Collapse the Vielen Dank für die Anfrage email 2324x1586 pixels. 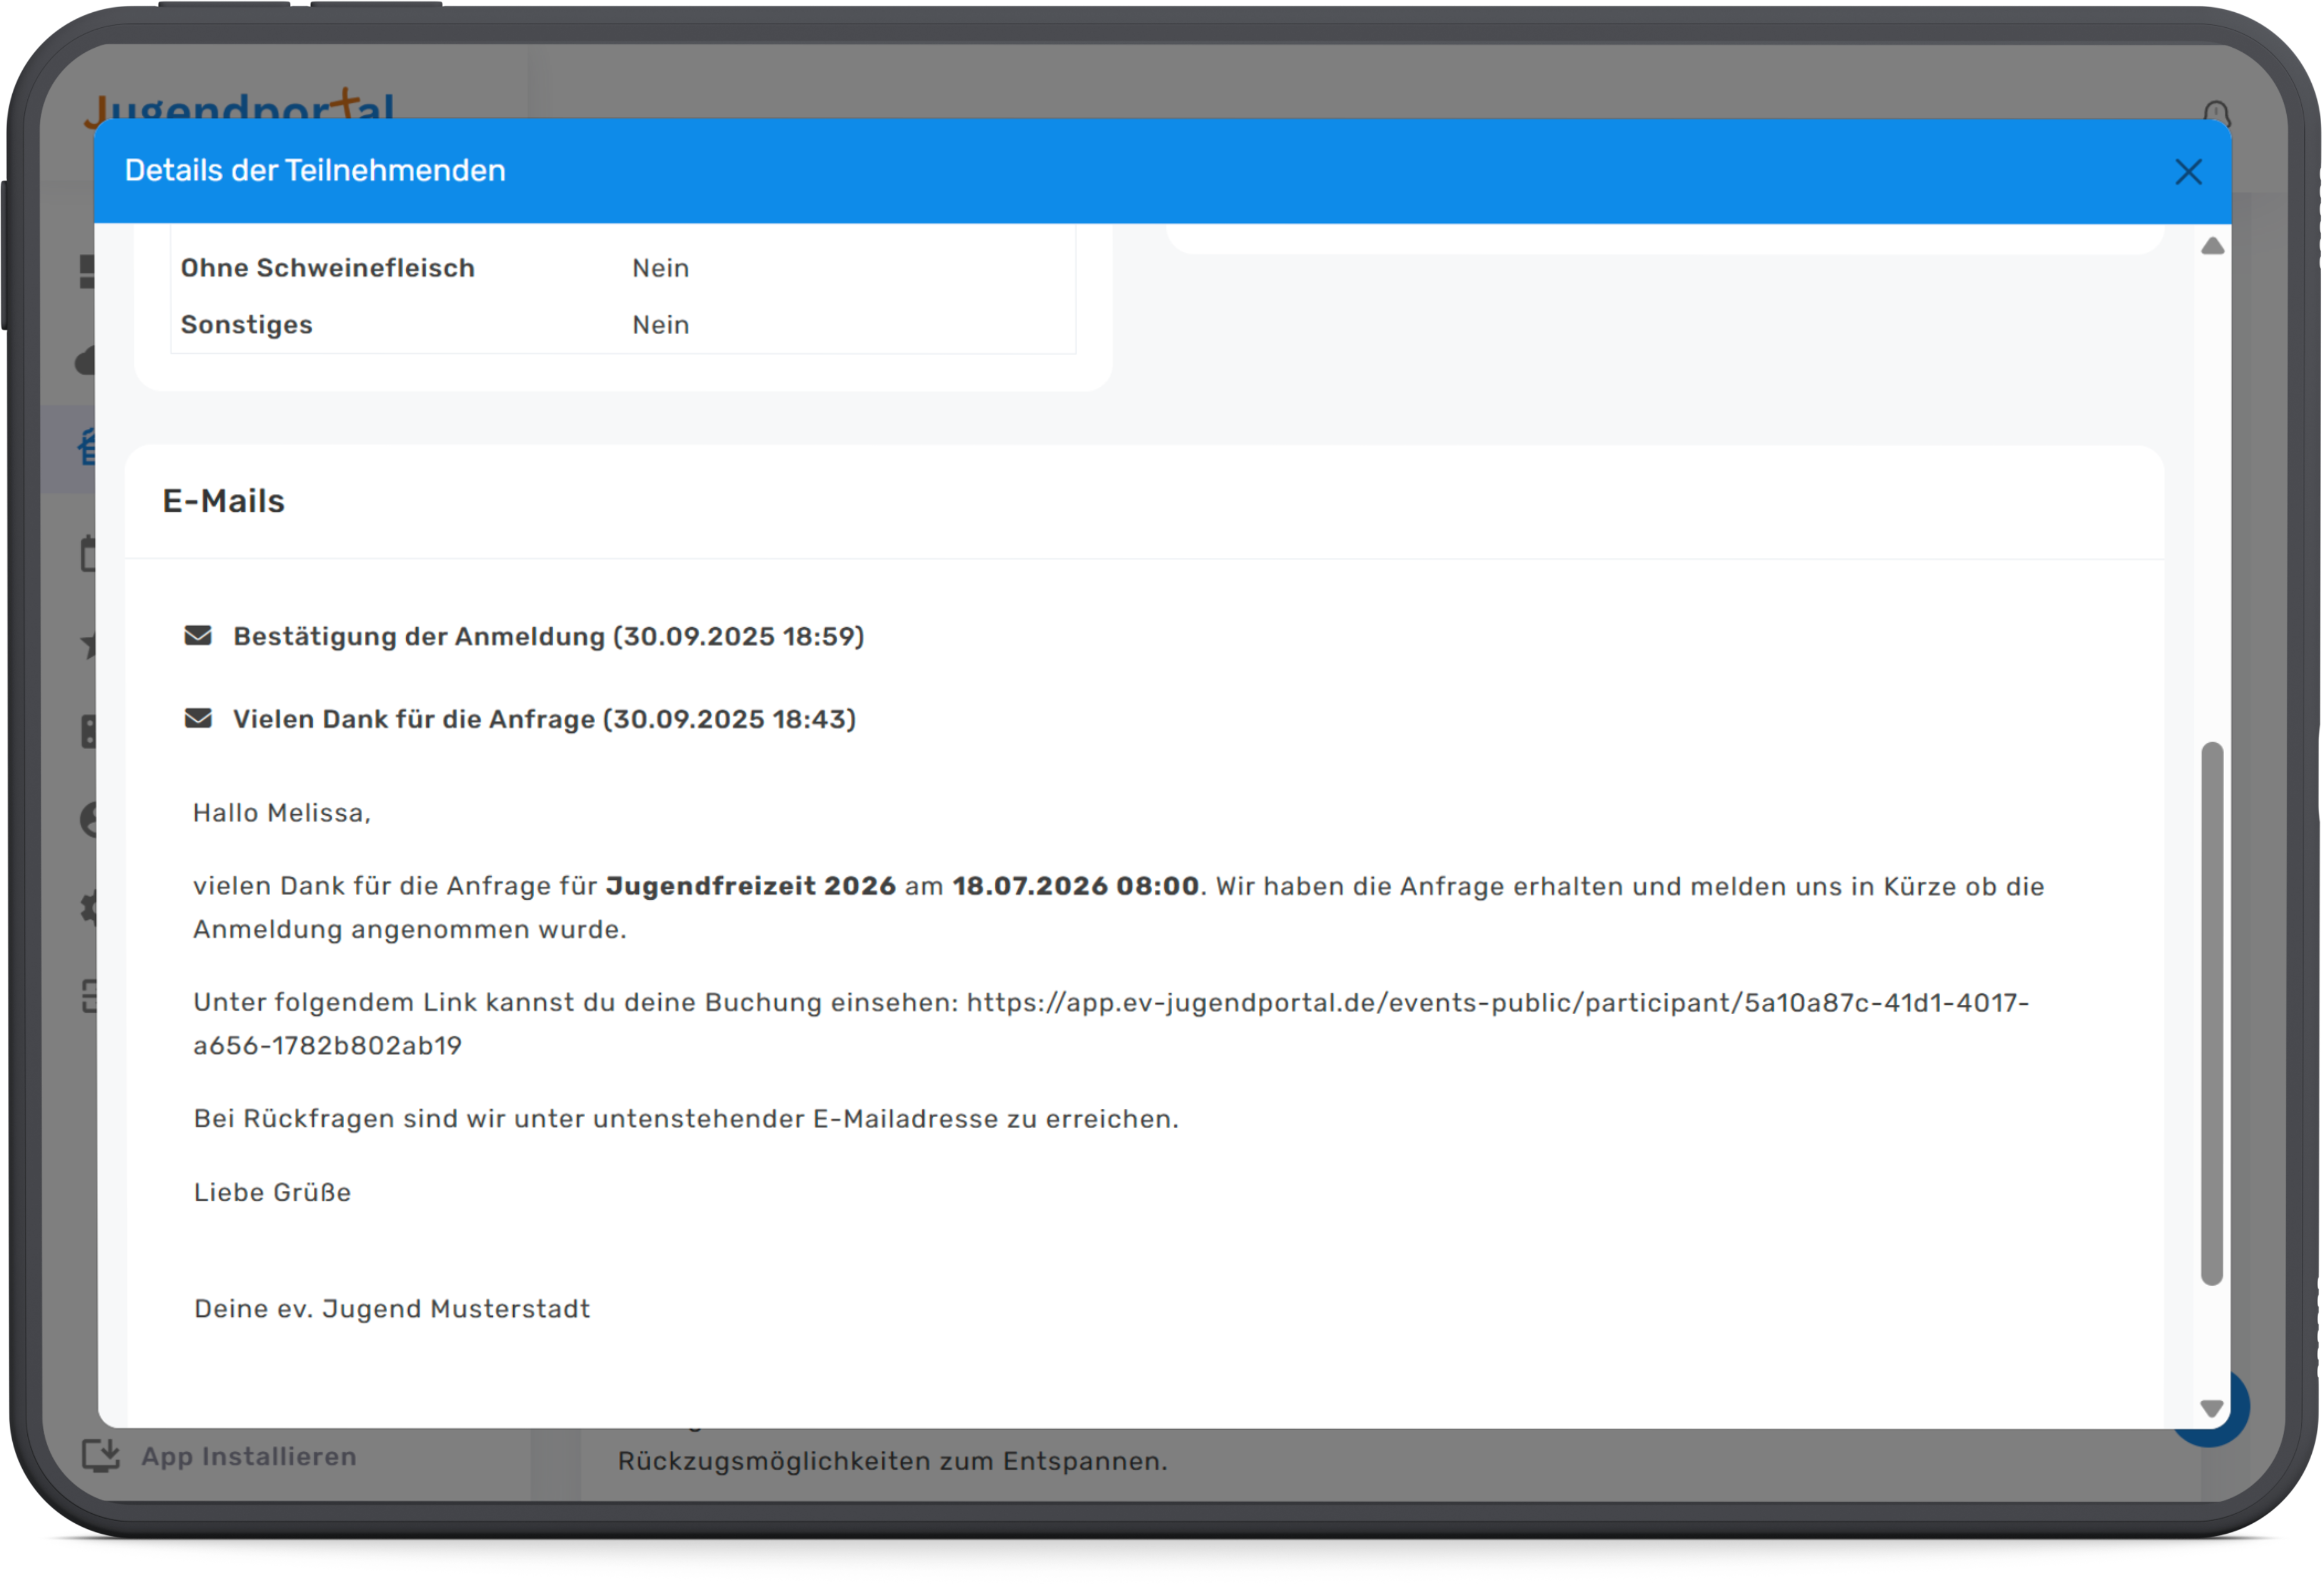(544, 720)
